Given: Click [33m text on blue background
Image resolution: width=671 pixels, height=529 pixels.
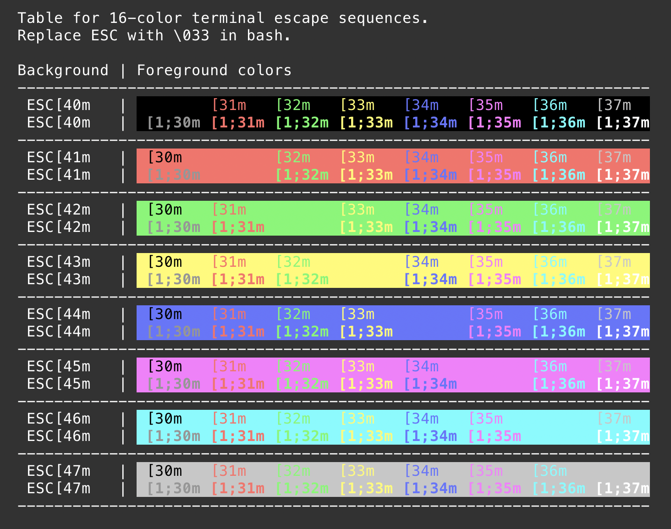Looking at the screenshot, I should pos(357,314).
